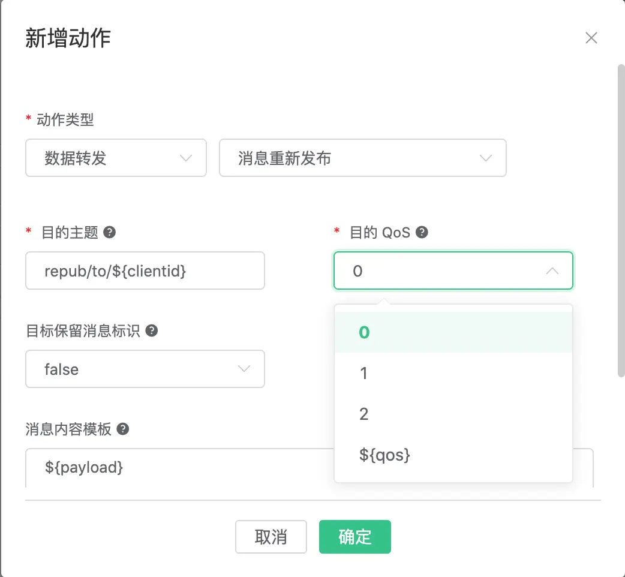Close the 新增动作 dialog
This screenshot has height=577, width=625.
coord(591,37)
